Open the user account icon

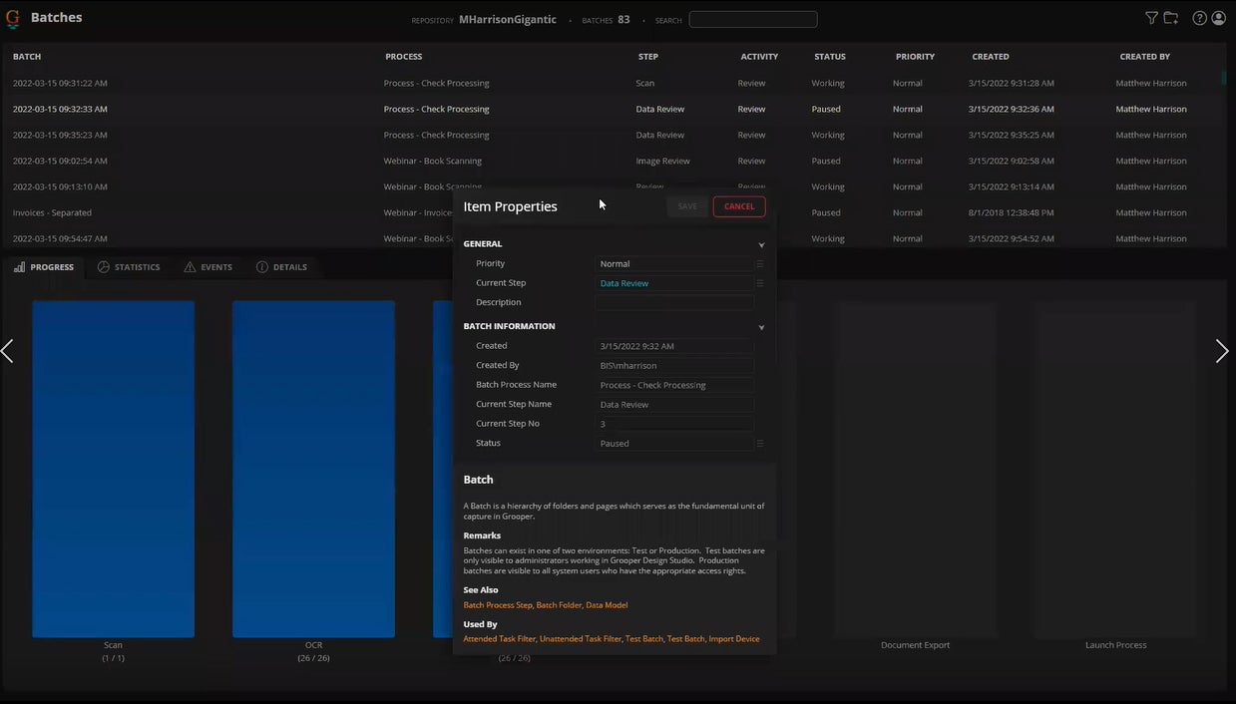click(1218, 17)
